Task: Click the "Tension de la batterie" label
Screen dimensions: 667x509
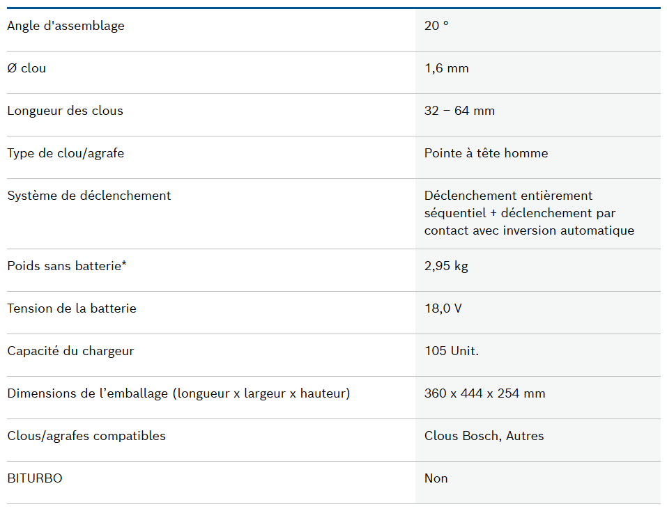Action: pos(72,309)
